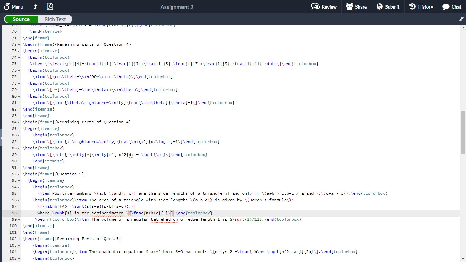Click misspelled word 'semiperimeter' on line 98
Viewport: 466px width, 262px height.
[x=107, y=213]
